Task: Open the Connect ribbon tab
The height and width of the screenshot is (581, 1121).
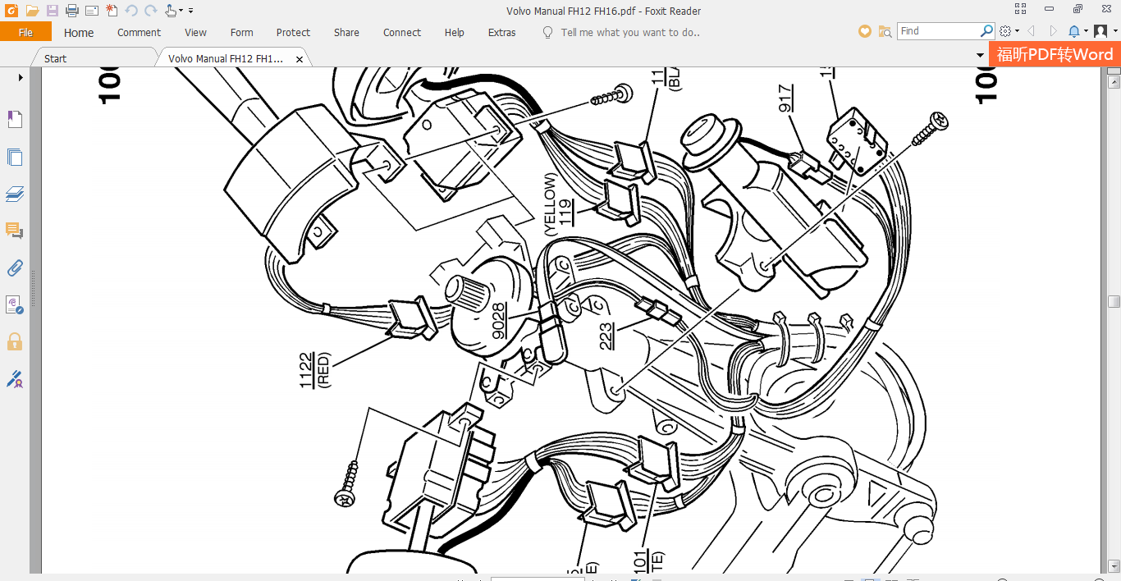Action: coord(402,33)
